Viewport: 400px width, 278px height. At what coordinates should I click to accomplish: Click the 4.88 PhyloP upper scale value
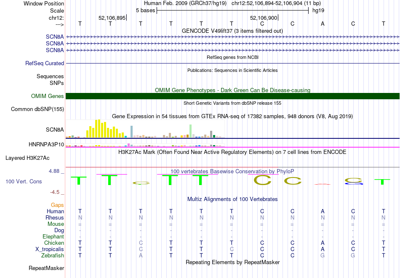click(x=54, y=171)
